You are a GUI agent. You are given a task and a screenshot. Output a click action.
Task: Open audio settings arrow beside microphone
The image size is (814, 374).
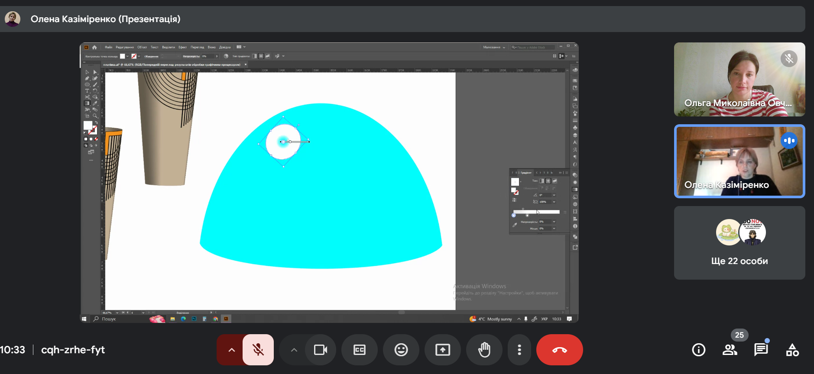(231, 350)
